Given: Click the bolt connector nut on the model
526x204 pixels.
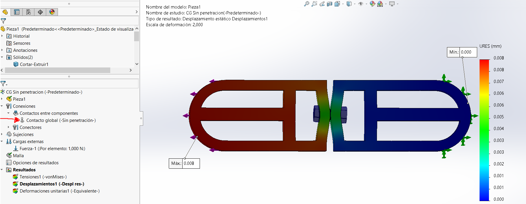Looking at the screenshot, I should [316, 114].
